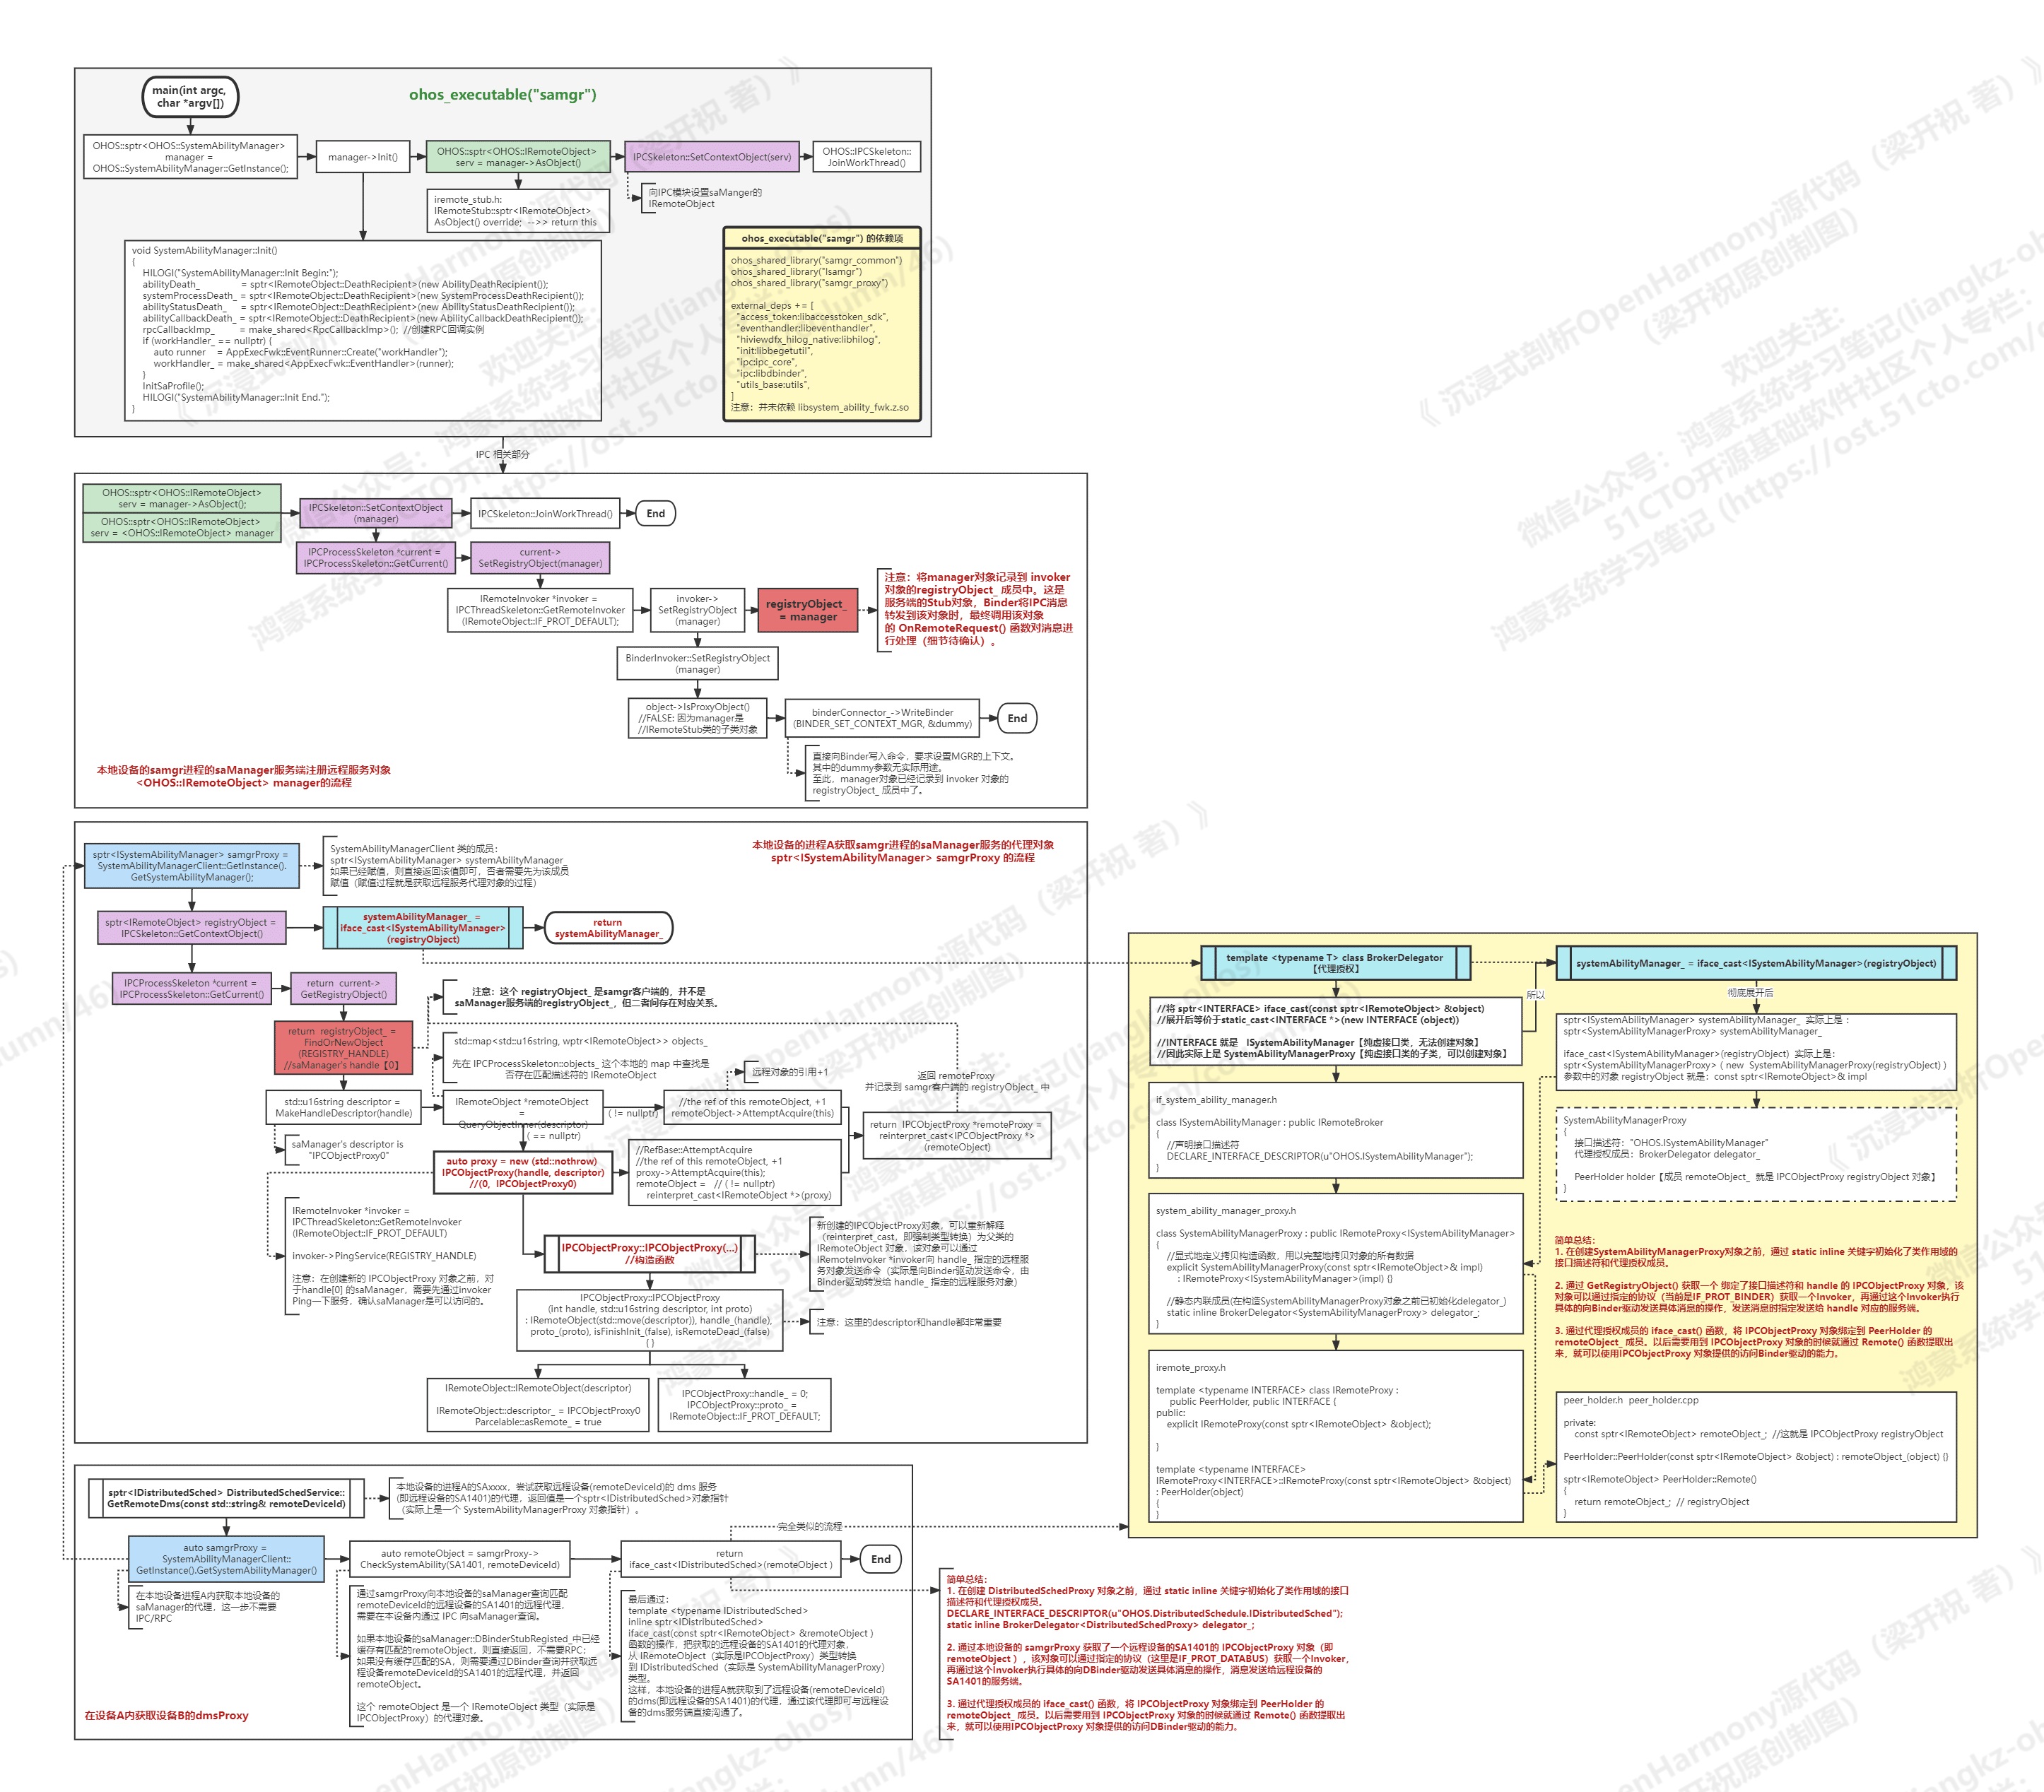Select the IPCObjectProxy::IPCObjectProxy(...) constructor node

point(649,1253)
